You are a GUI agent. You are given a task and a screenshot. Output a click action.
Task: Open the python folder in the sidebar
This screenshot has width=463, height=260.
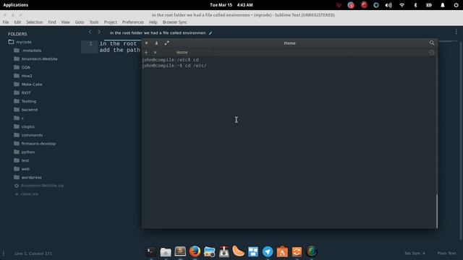click(x=27, y=152)
